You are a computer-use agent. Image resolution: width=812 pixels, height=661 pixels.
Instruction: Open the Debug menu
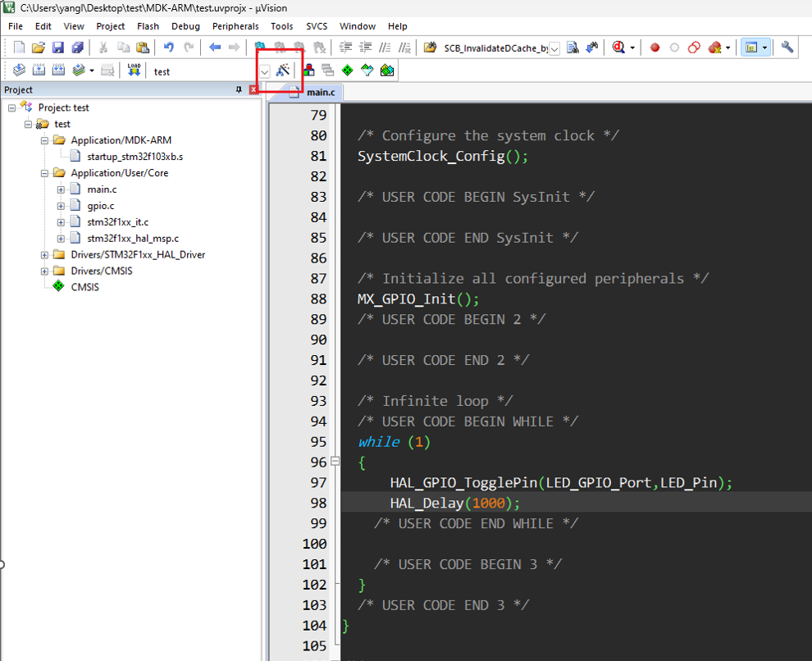pyautogui.click(x=185, y=26)
